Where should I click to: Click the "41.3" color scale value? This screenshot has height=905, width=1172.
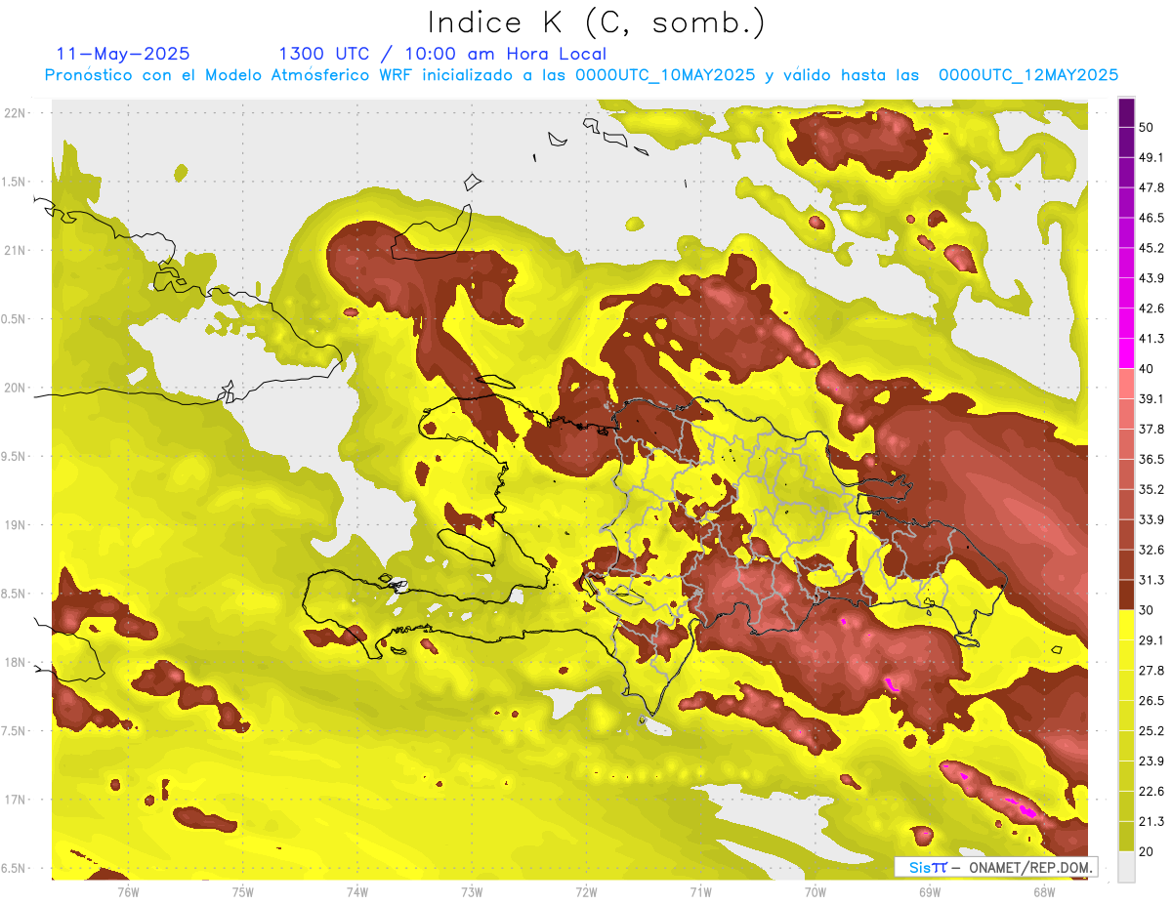[1151, 339]
